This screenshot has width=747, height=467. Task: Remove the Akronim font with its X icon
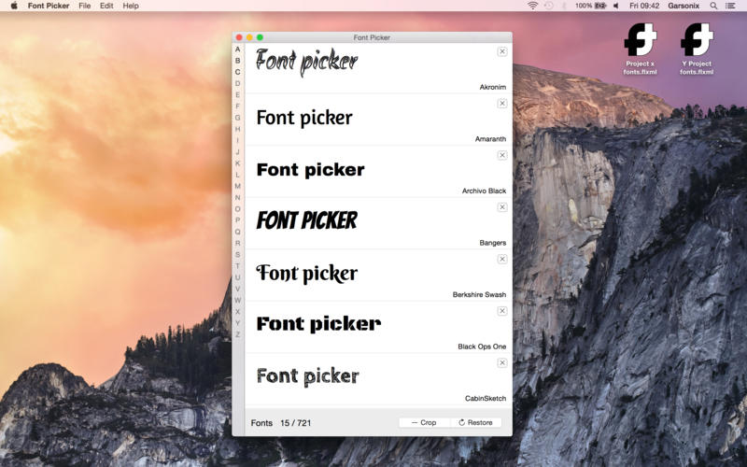pyautogui.click(x=502, y=51)
